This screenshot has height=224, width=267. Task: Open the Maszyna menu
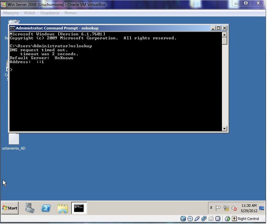(x=11, y=13)
